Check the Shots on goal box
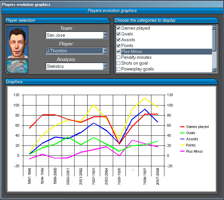 coord(118,63)
